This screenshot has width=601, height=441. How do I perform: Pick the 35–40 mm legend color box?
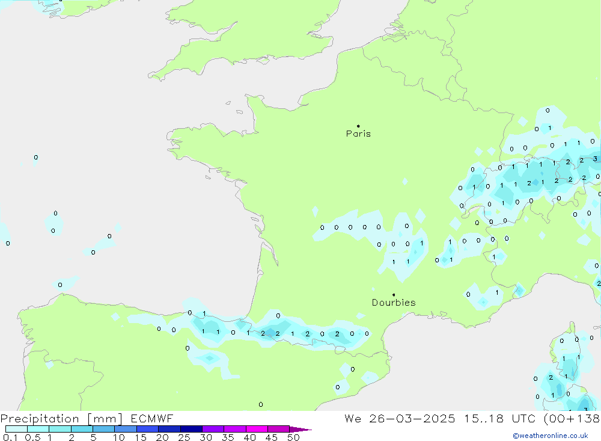click(235, 429)
